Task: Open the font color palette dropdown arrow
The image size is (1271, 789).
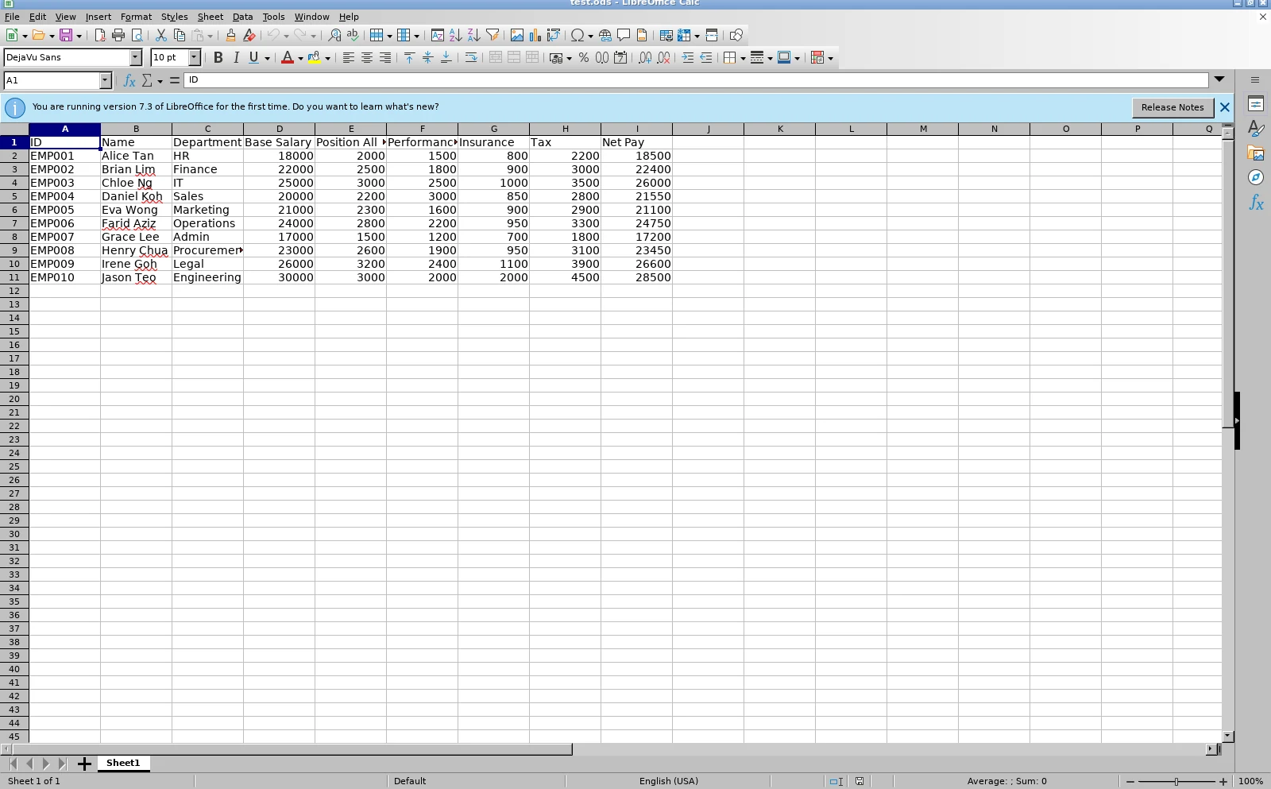Action: 300,58
